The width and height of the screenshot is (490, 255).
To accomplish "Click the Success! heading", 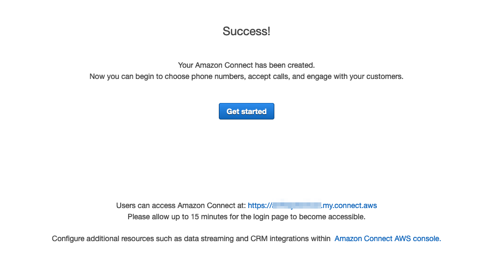I will (246, 31).
